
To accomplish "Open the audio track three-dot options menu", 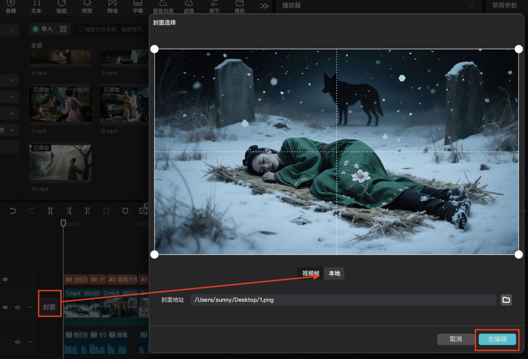I will tap(30, 342).
